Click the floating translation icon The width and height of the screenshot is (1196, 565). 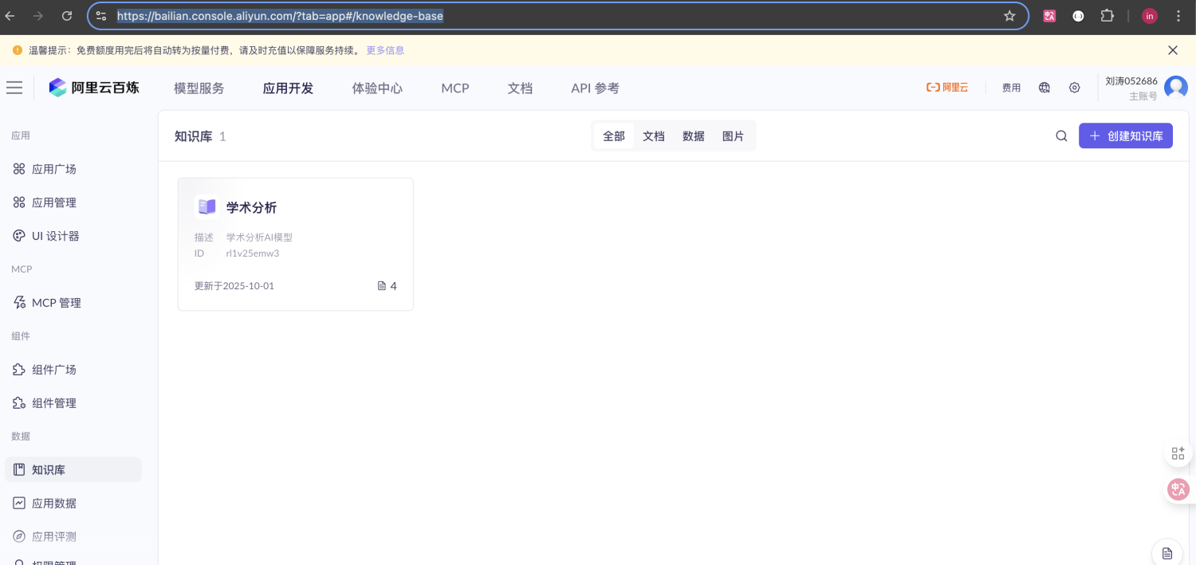[1178, 489]
